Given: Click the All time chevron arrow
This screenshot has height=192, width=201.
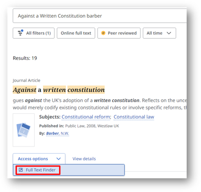Looking at the screenshot, I should tap(169, 33).
